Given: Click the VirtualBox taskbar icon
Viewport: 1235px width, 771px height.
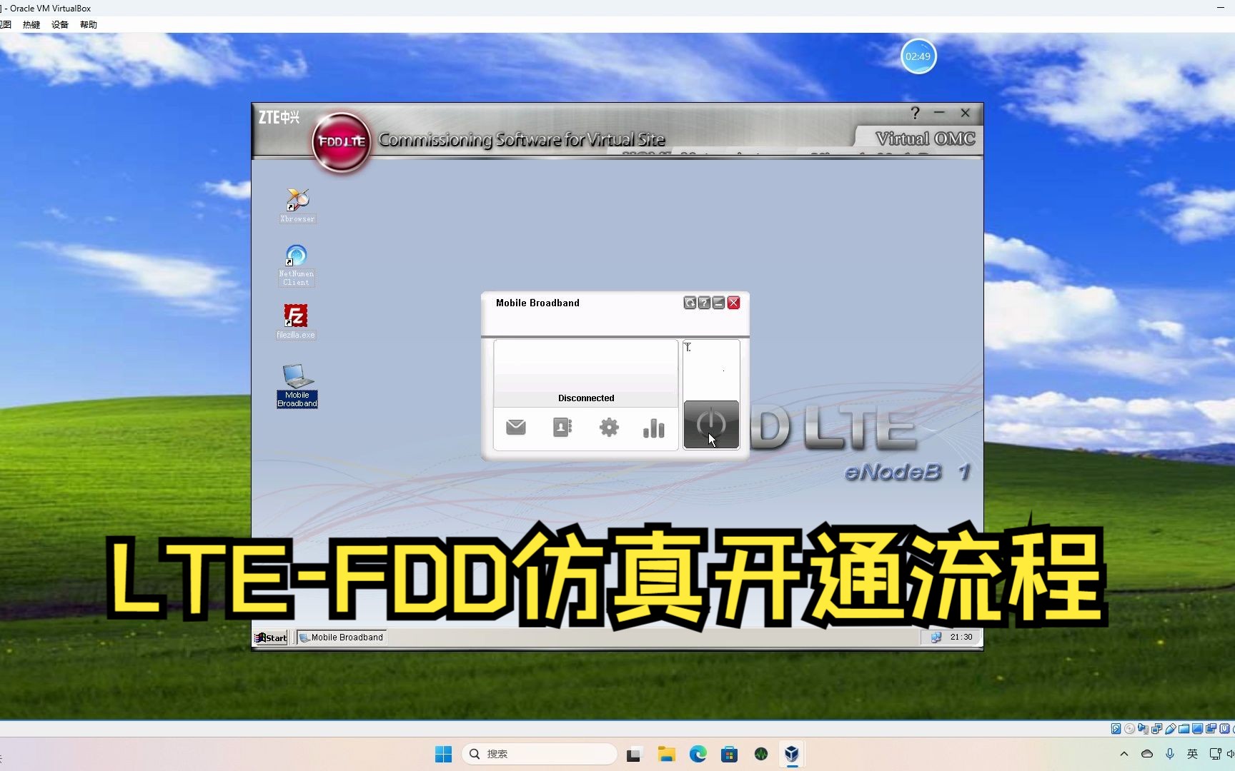Looking at the screenshot, I should click(x=792, y=754).
